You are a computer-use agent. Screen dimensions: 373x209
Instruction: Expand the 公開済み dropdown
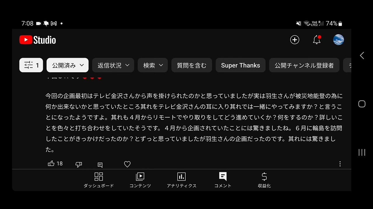coord(68,65)
